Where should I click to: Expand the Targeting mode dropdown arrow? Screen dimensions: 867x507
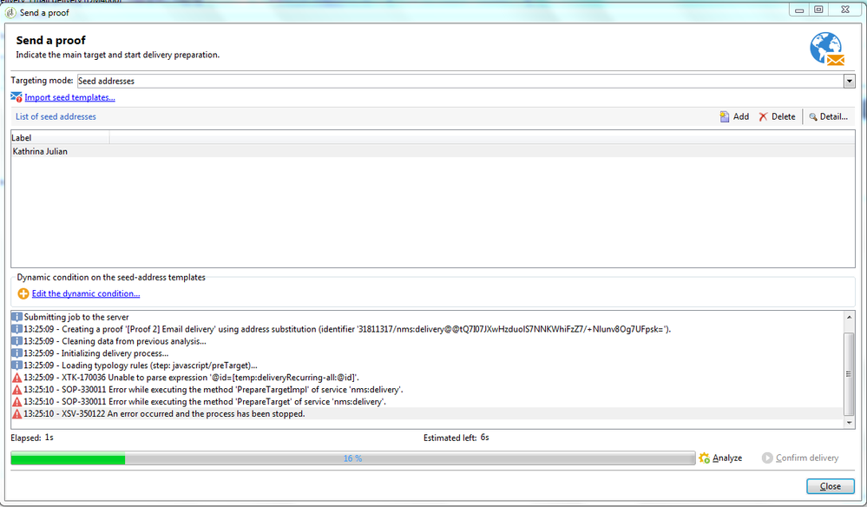point(849,81)
